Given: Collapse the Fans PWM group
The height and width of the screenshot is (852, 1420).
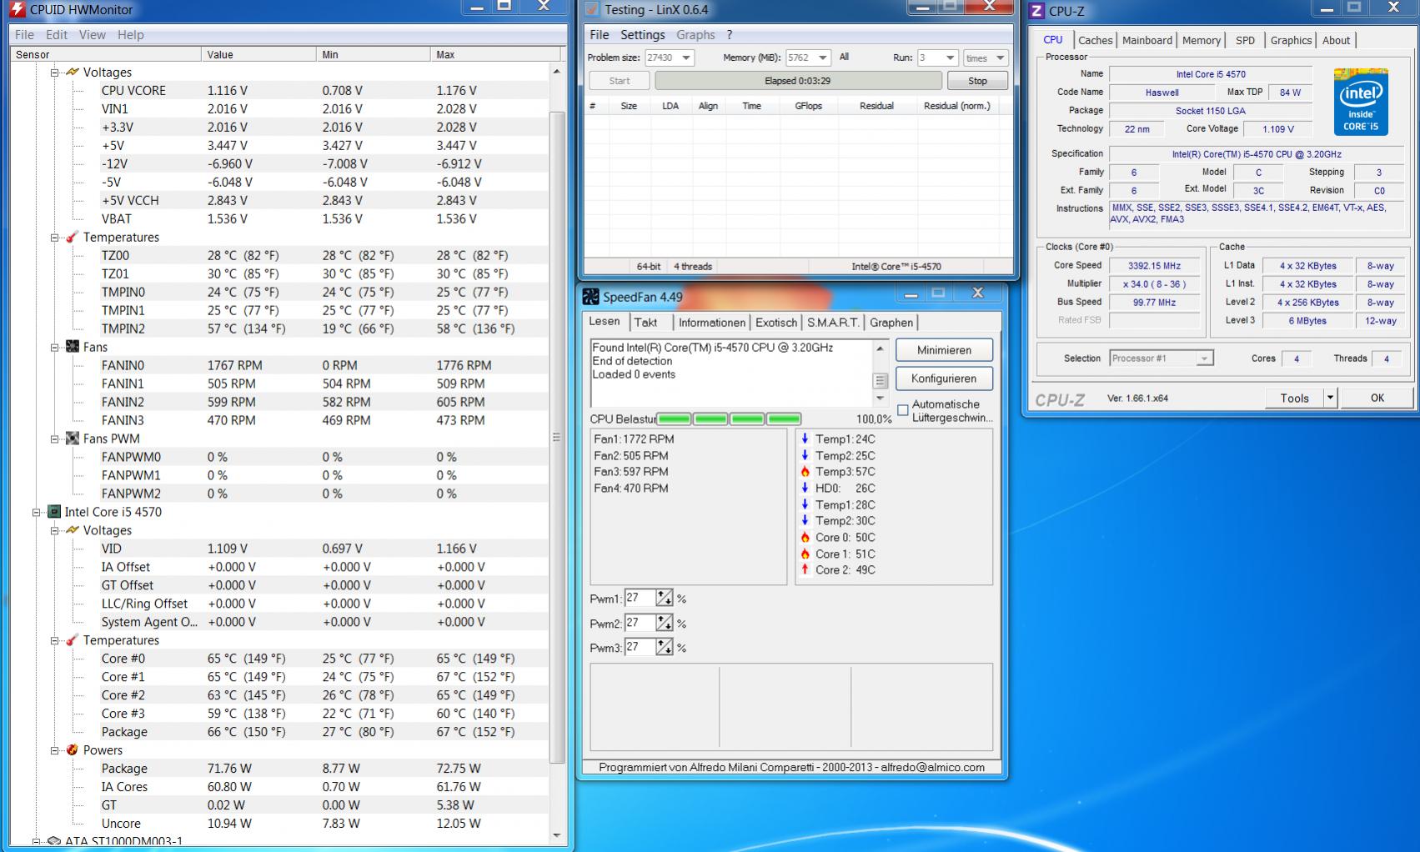Looking at the screenshot, I should click(54, 439).
